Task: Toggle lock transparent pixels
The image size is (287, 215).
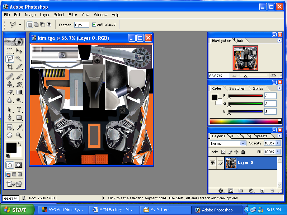Action: point(223,152)
